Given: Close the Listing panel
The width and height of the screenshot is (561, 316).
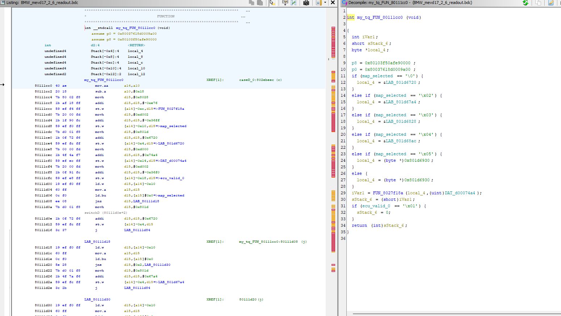Looking at the screenshot, I should click(x=333, y=3).
